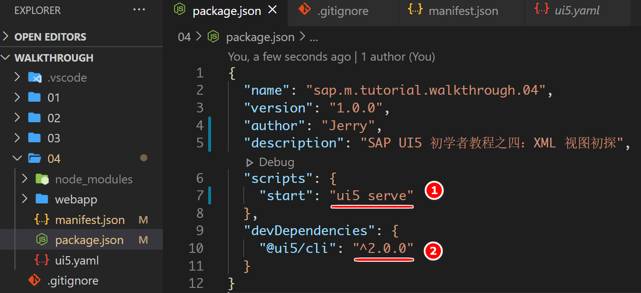The height and width of the screenshot is (293, 641).
Task: Click the .vscode folder icon in Explorer
Action: [x=35, y=77]
